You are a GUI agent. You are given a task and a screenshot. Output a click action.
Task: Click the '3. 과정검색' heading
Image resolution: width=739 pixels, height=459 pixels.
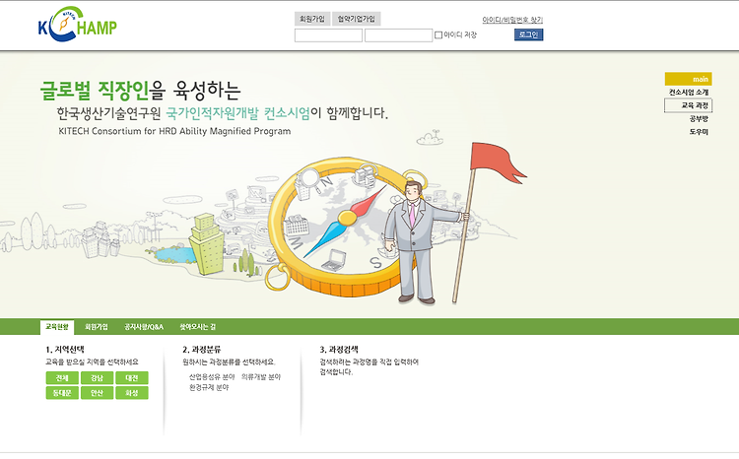[x=339, y=350]
